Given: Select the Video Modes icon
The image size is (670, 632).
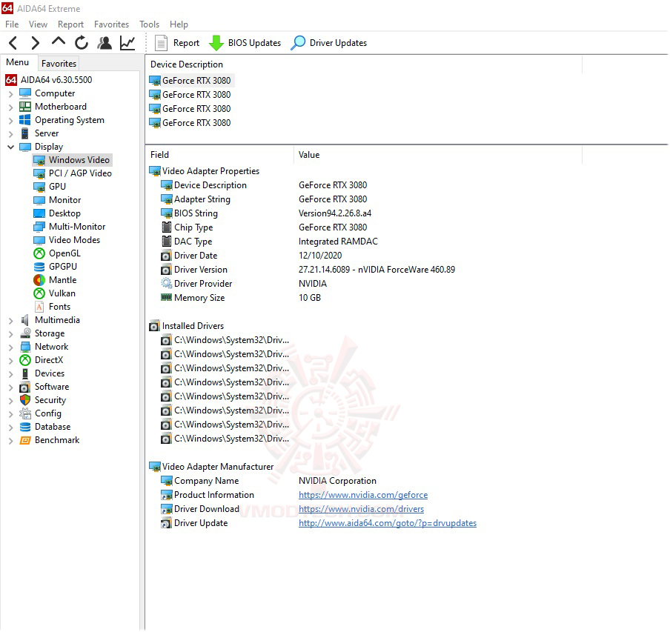Looking at the screenshot, I should coord(39,240).
